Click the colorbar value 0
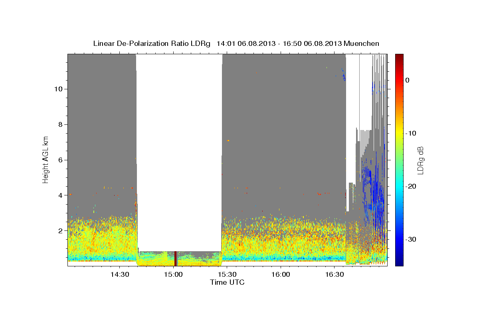 408,80
